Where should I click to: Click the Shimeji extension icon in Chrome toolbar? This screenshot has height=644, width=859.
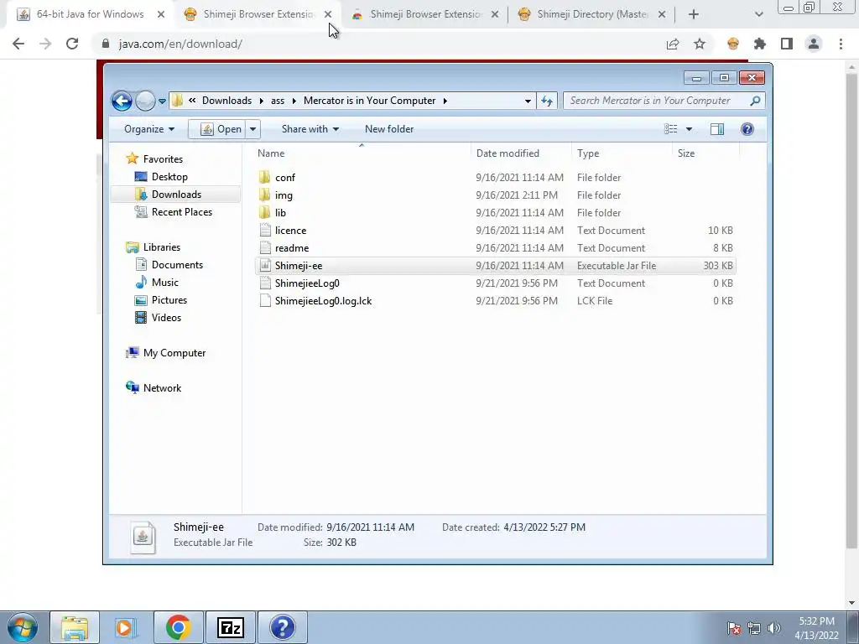(733, 44)
